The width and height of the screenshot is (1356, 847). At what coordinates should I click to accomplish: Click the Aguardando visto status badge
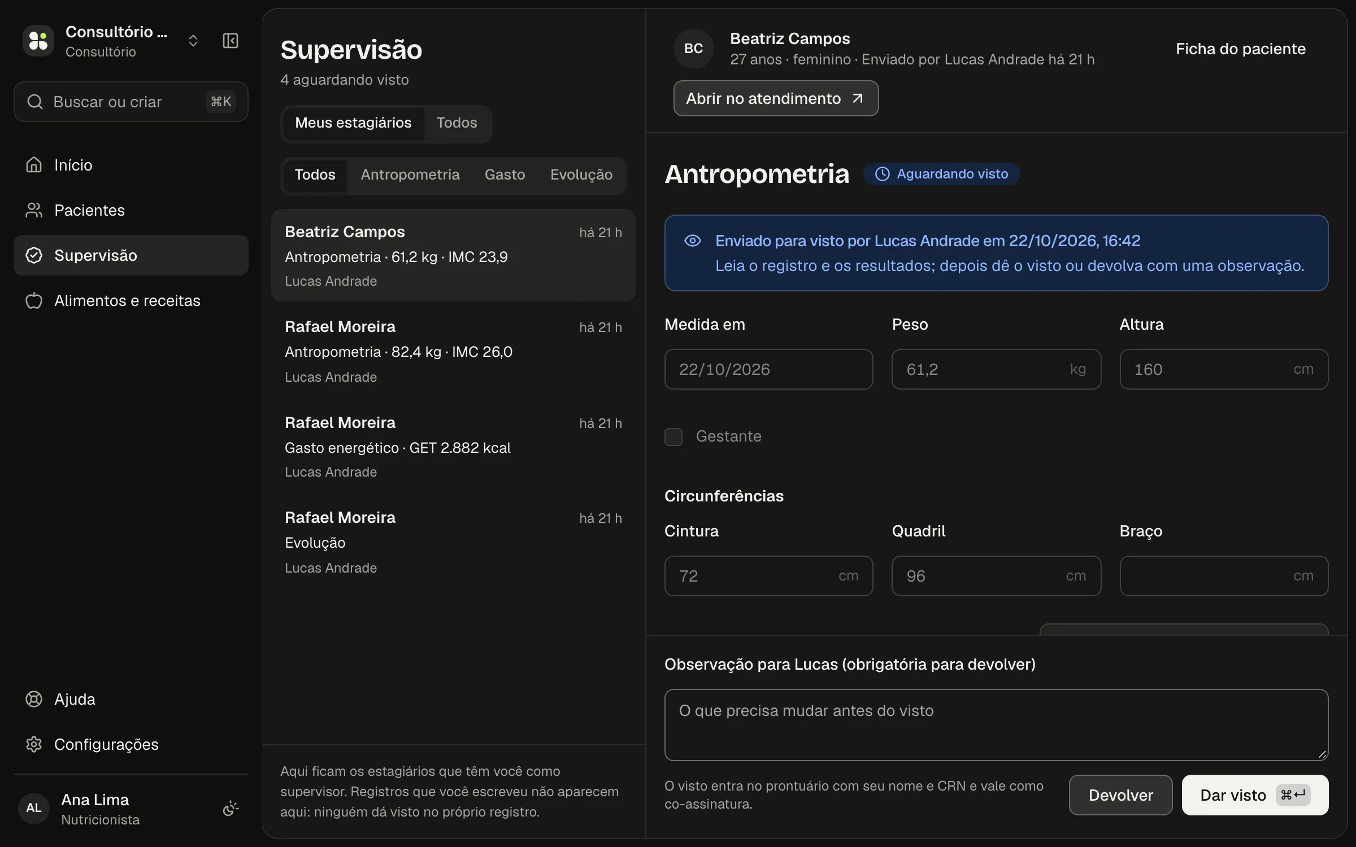tap(942, 174)
